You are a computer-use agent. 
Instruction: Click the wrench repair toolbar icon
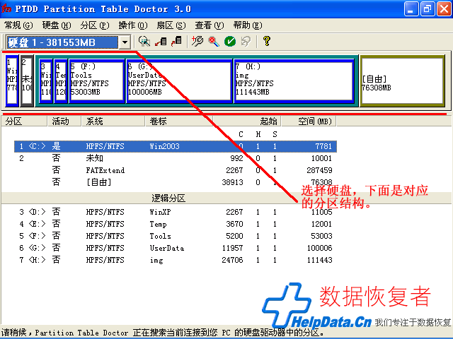coord(197,42)
